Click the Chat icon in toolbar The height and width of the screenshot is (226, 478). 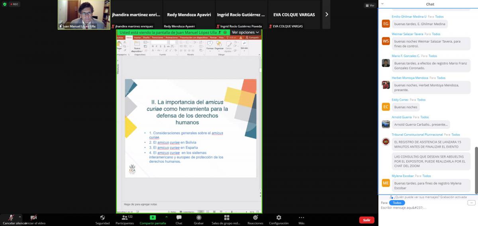179,218
